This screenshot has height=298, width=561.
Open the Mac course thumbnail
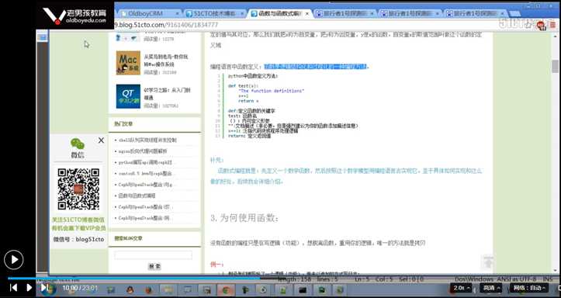(128, 63)
